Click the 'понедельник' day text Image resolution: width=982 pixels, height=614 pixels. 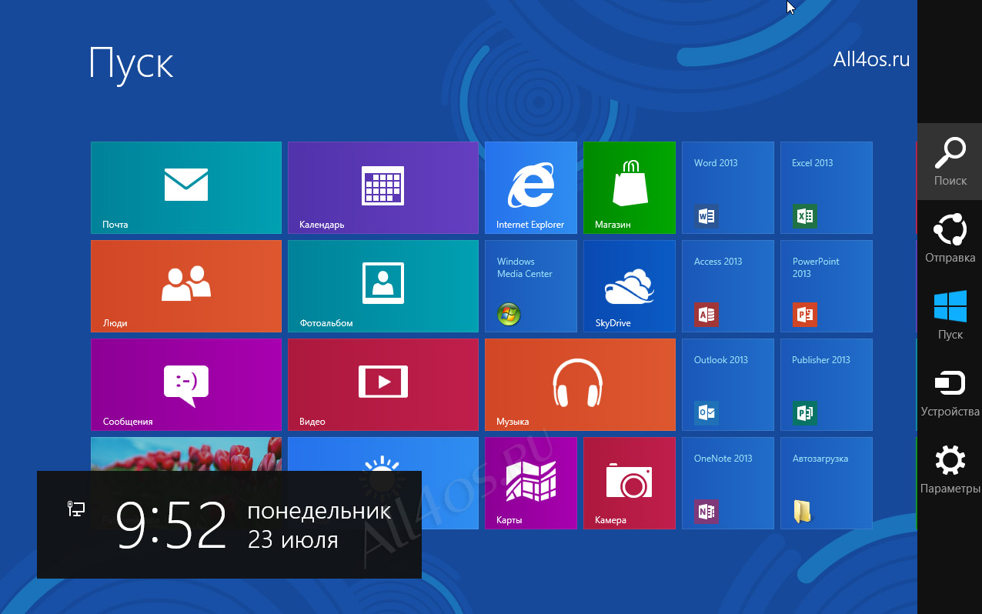(x=319, y=511)
